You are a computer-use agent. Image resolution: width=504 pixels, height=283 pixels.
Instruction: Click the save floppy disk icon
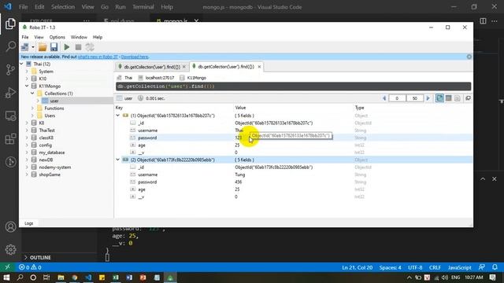click(x=54, y=47)
